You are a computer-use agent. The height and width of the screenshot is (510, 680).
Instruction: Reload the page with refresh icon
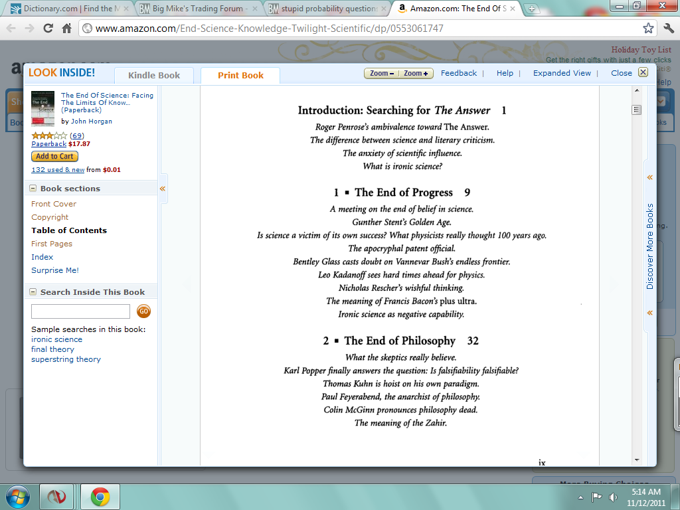(x=48, y=29)
